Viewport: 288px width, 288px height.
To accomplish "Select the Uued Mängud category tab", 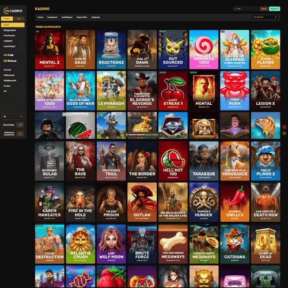I will [67, 17].
